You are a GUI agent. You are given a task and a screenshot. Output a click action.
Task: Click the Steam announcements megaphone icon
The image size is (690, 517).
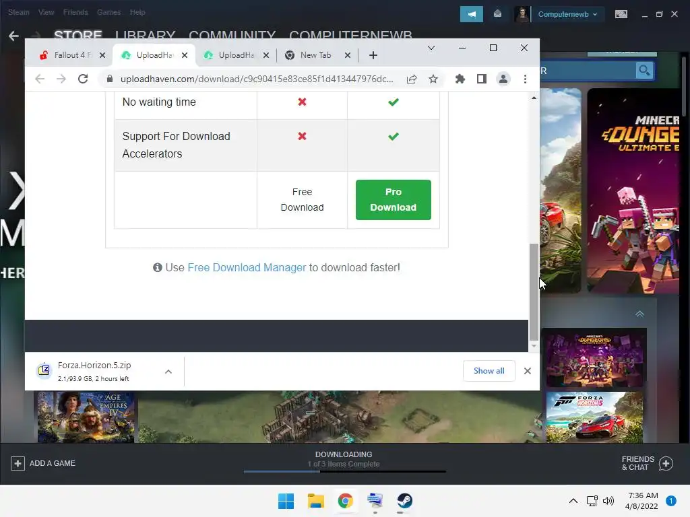[471, 14]
